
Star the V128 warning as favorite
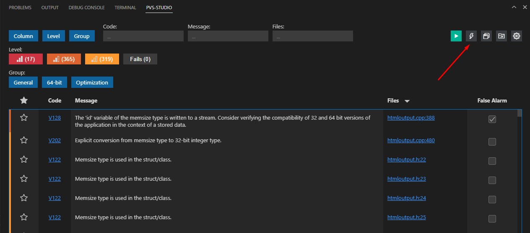click(24, 118)
